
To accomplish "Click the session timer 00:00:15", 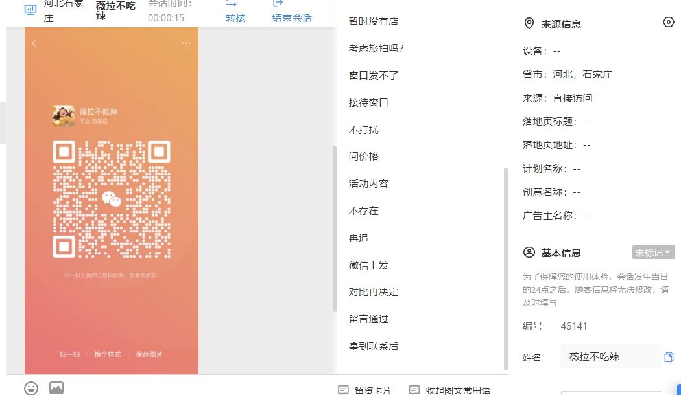I will point(166,18).
